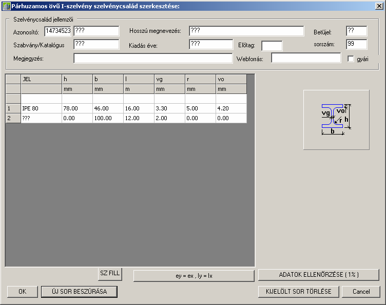Viewport: 386px width, 305px height.
Task: Click the Webforrás input field
Action: click(x=306, y=58)
